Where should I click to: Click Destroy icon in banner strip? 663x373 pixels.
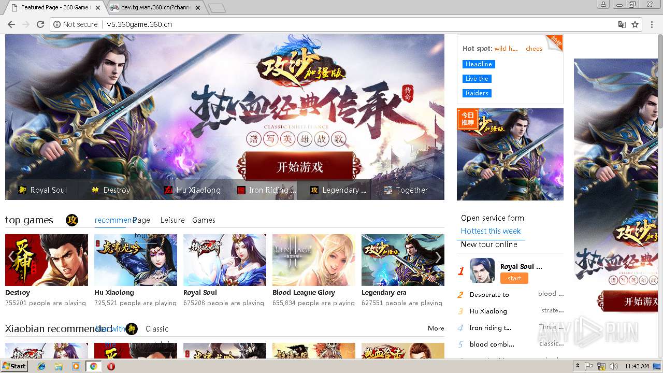pos(95,190)
